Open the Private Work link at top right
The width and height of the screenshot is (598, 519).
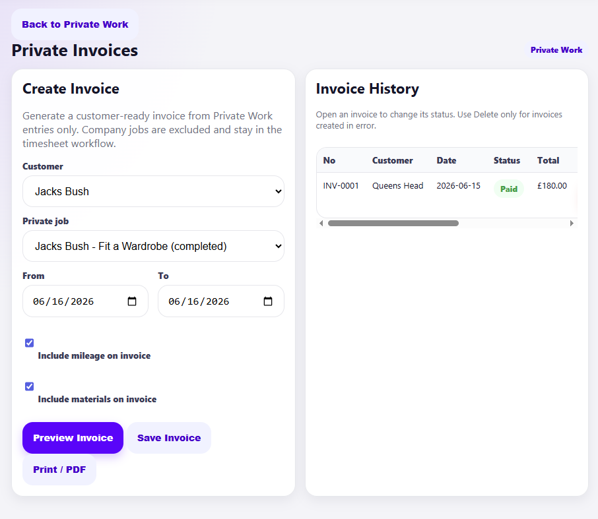coord(556,50)
